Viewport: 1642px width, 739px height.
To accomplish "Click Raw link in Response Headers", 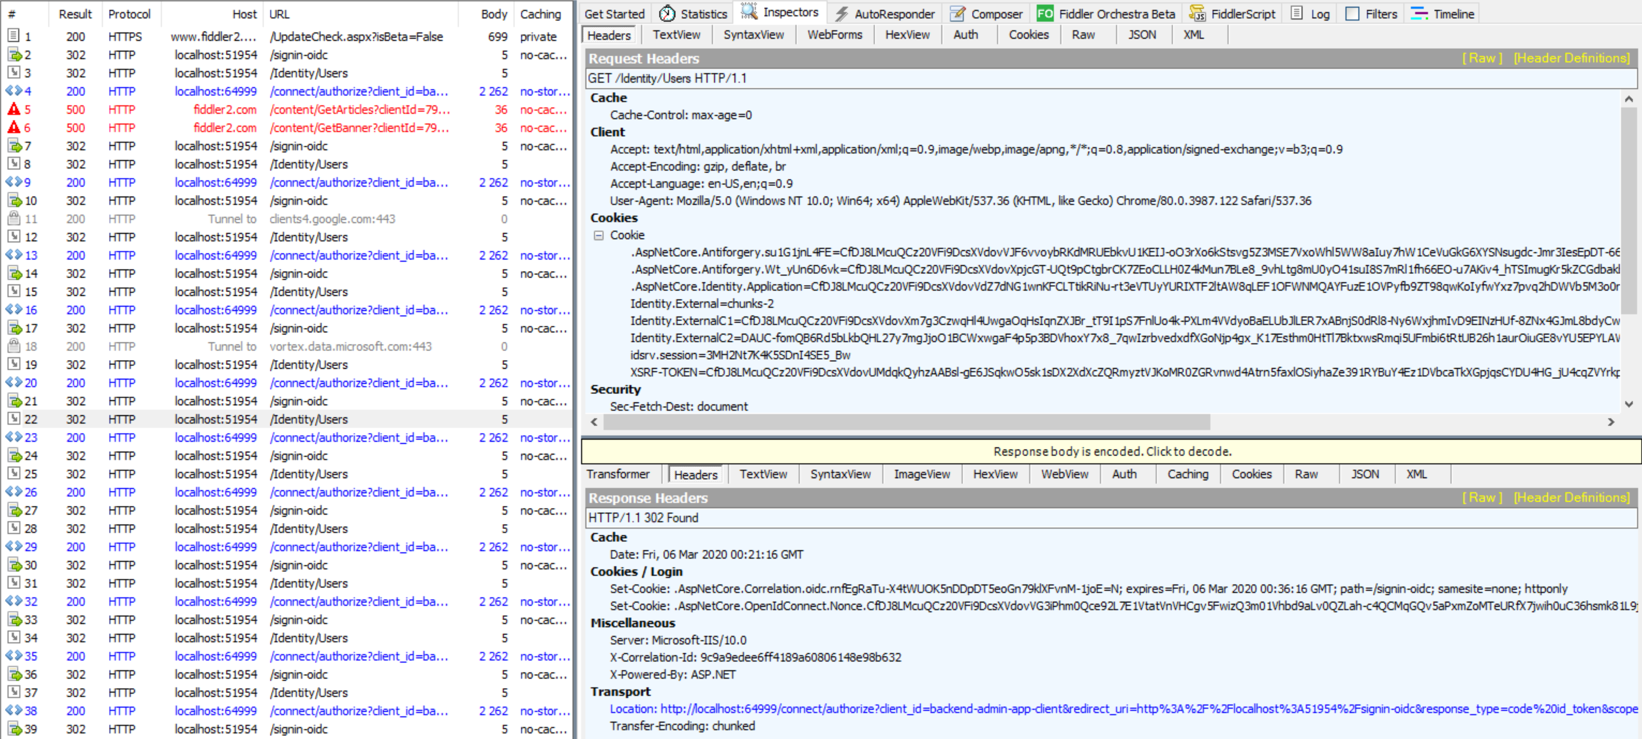I will click(1481, 498).
